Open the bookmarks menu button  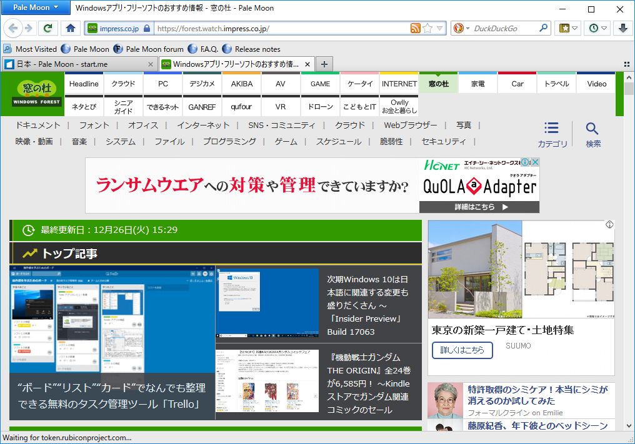coord(567,28)
